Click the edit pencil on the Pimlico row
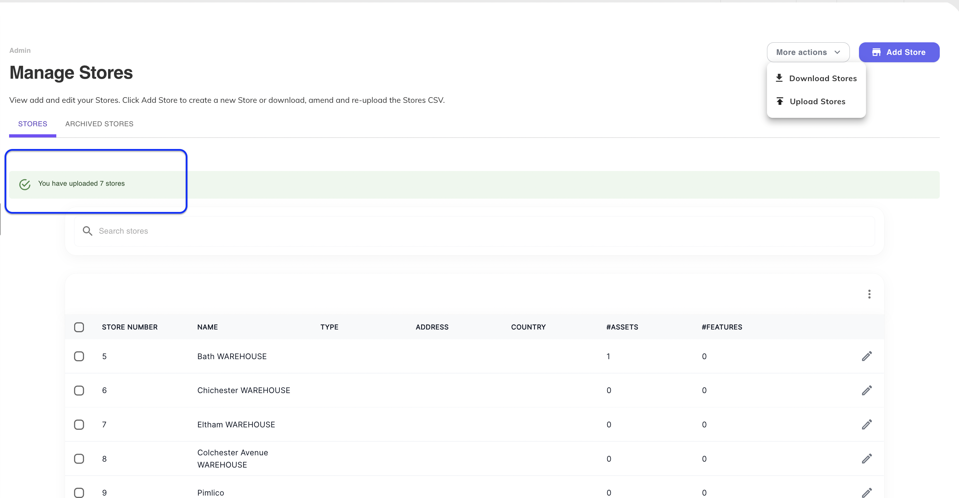 [x=867, y=492]
